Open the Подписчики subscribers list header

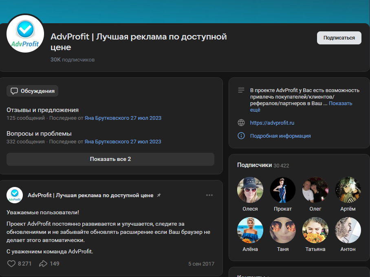tap(254, 165)
